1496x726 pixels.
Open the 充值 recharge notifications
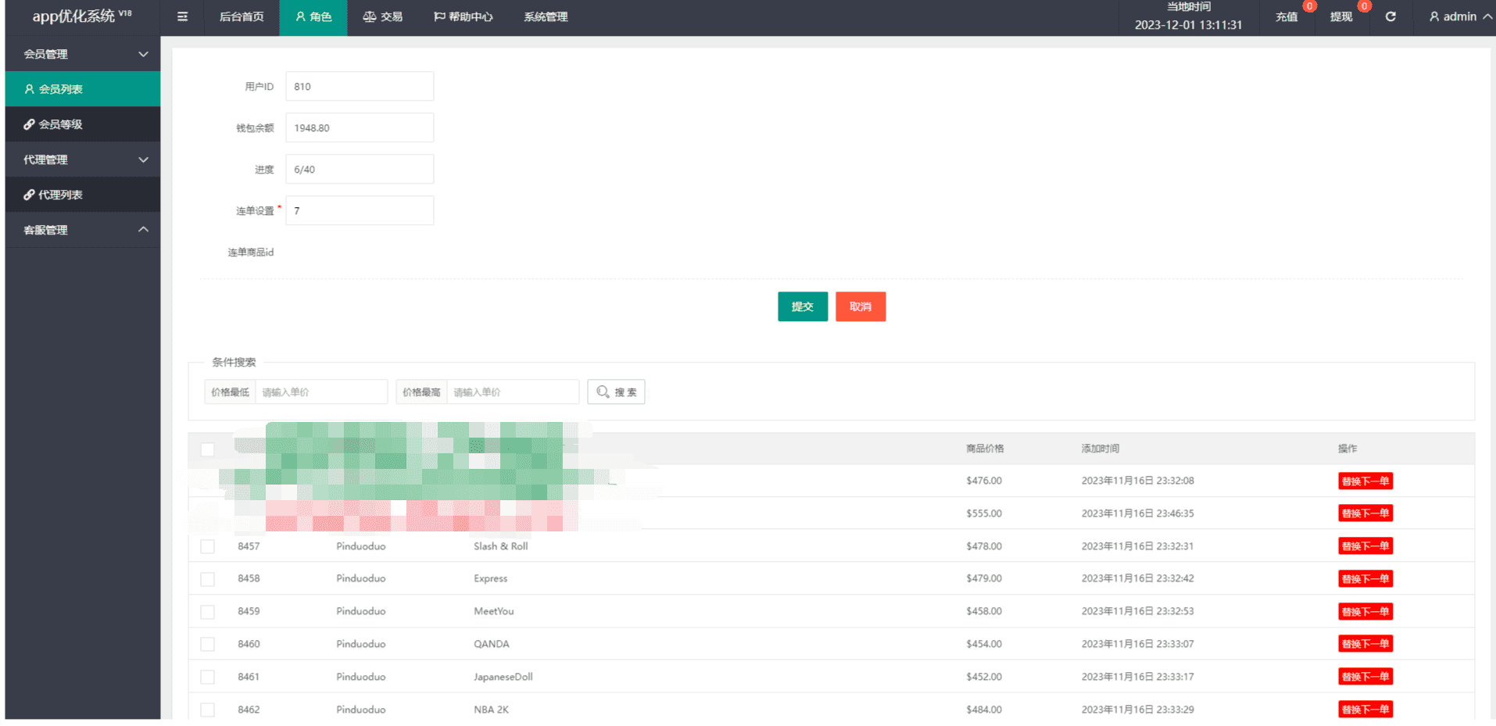click(x=1287, y=16)
